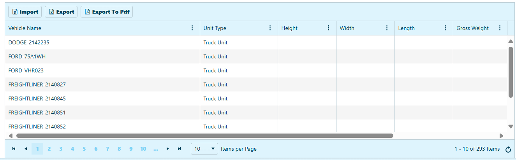This screenshot has height=160, width=516.
Task: Export vehicle list with Export button
Action: click(61, 12)
